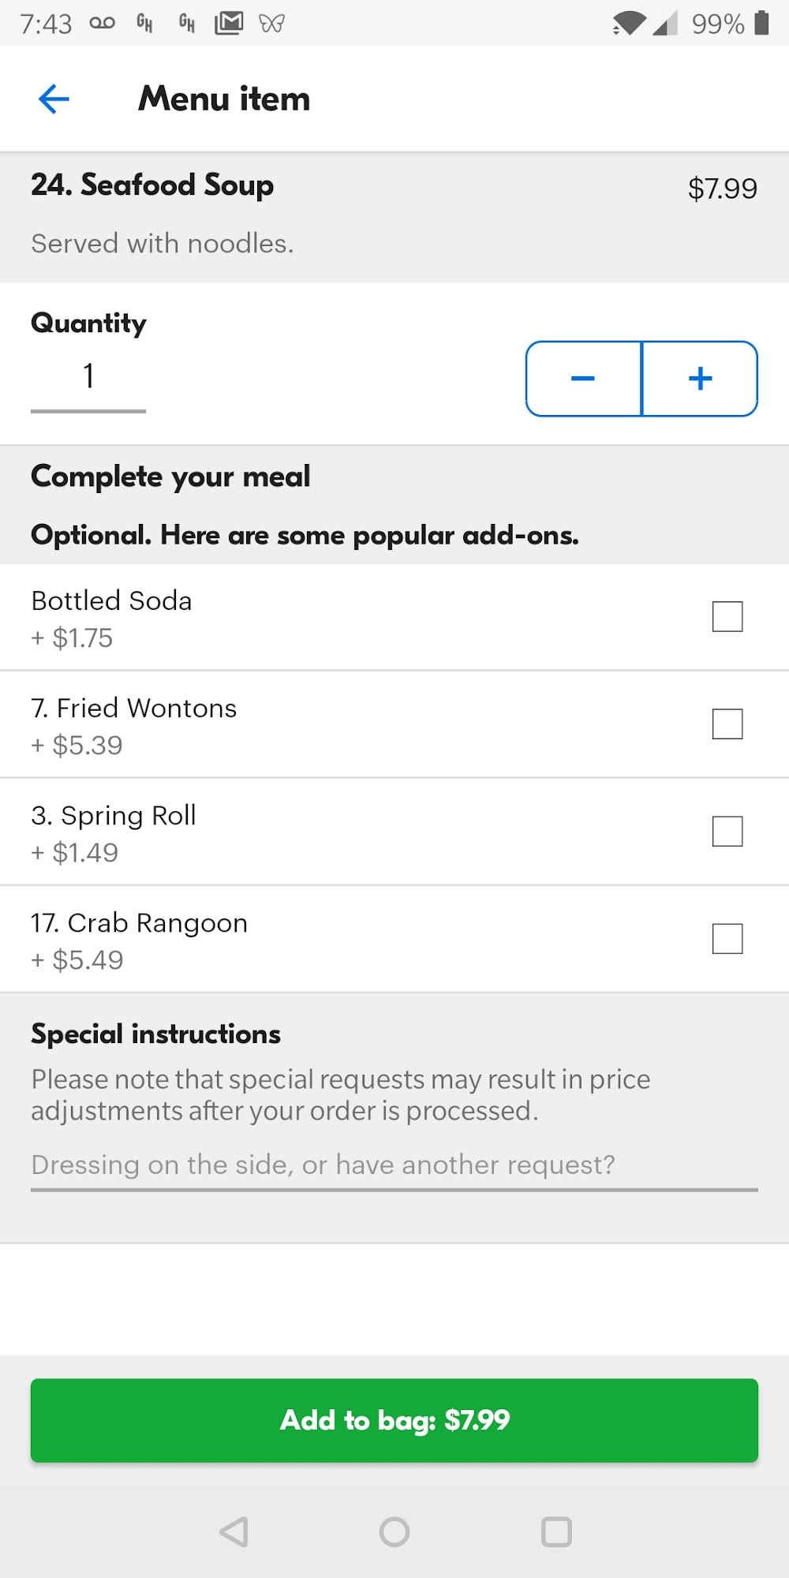Image resolution: width=789 pixels, height=1578 pixels.
Task: Tap the 24. Seafood Soup title
Action: [x=152, y=185]
